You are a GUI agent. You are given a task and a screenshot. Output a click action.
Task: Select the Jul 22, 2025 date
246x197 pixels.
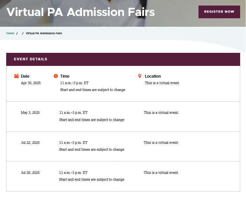(30, 143)
